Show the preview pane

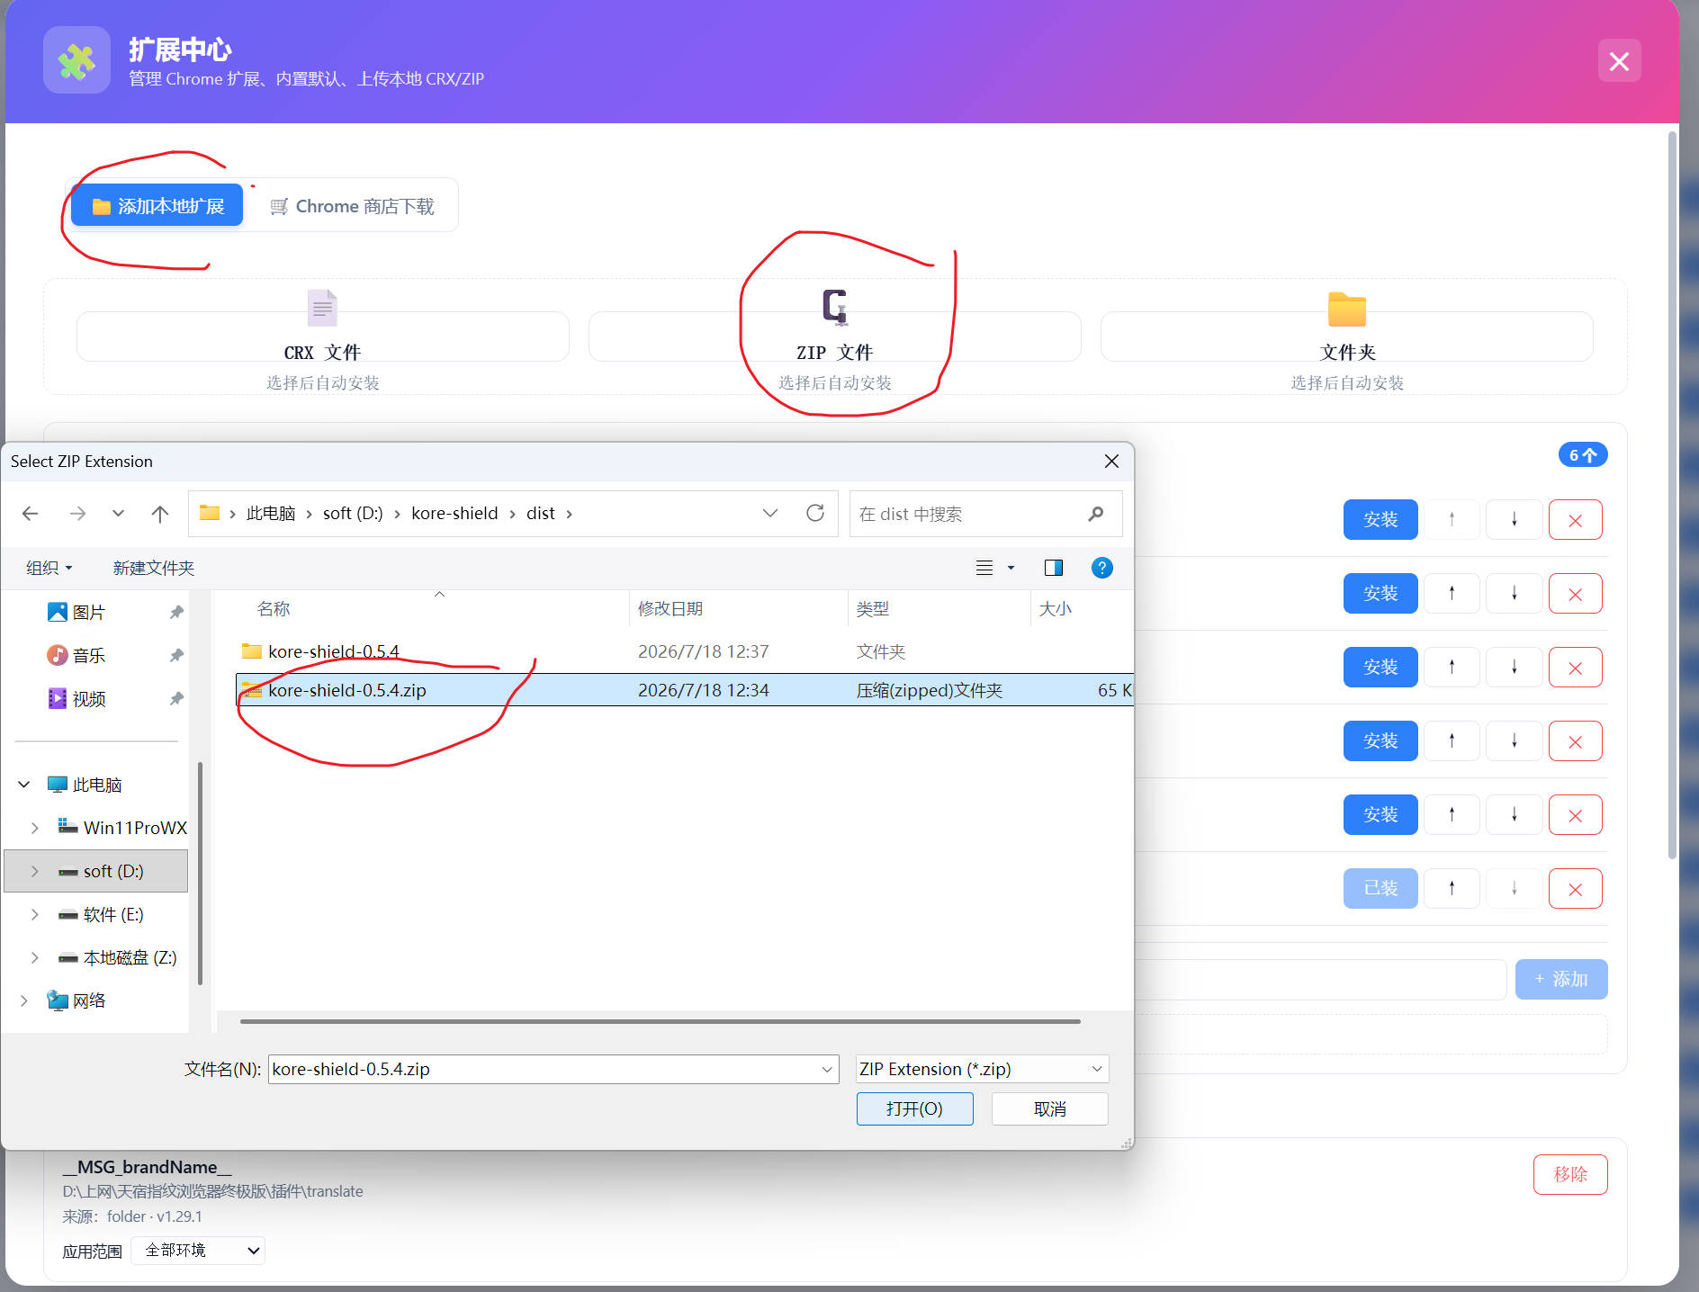click(x=1054, y=568)
